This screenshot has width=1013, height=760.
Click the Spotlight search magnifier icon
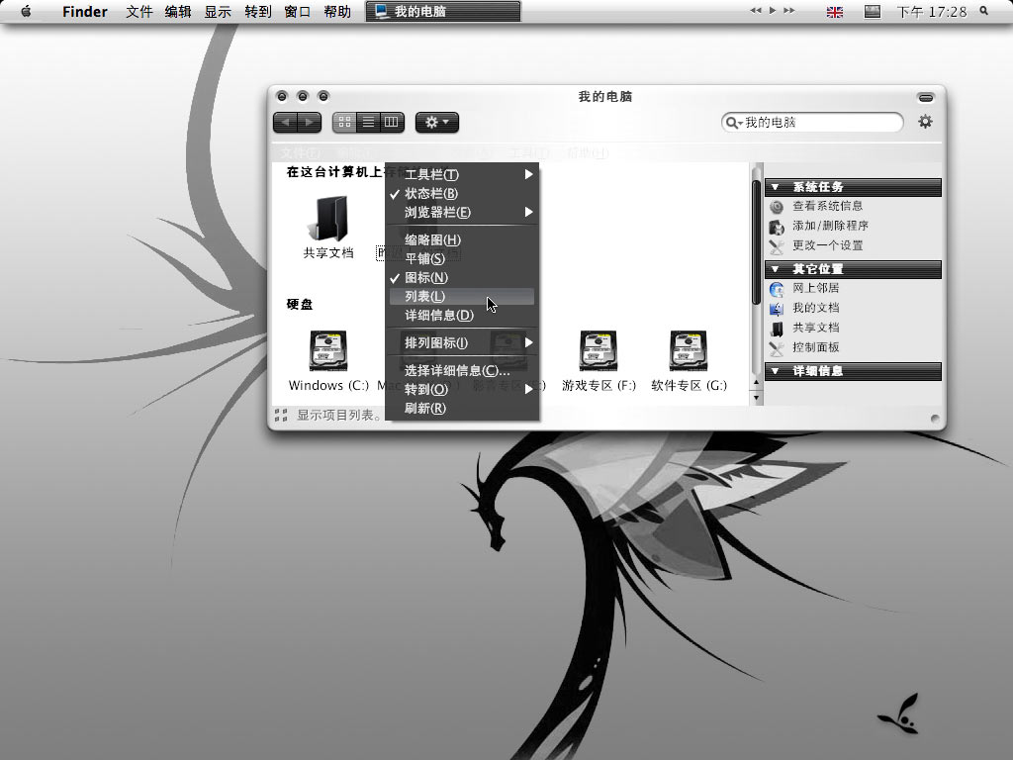(x=984, y=10)
